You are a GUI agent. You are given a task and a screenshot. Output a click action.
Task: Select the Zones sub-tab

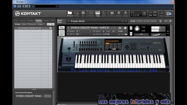tap(24, 24)
